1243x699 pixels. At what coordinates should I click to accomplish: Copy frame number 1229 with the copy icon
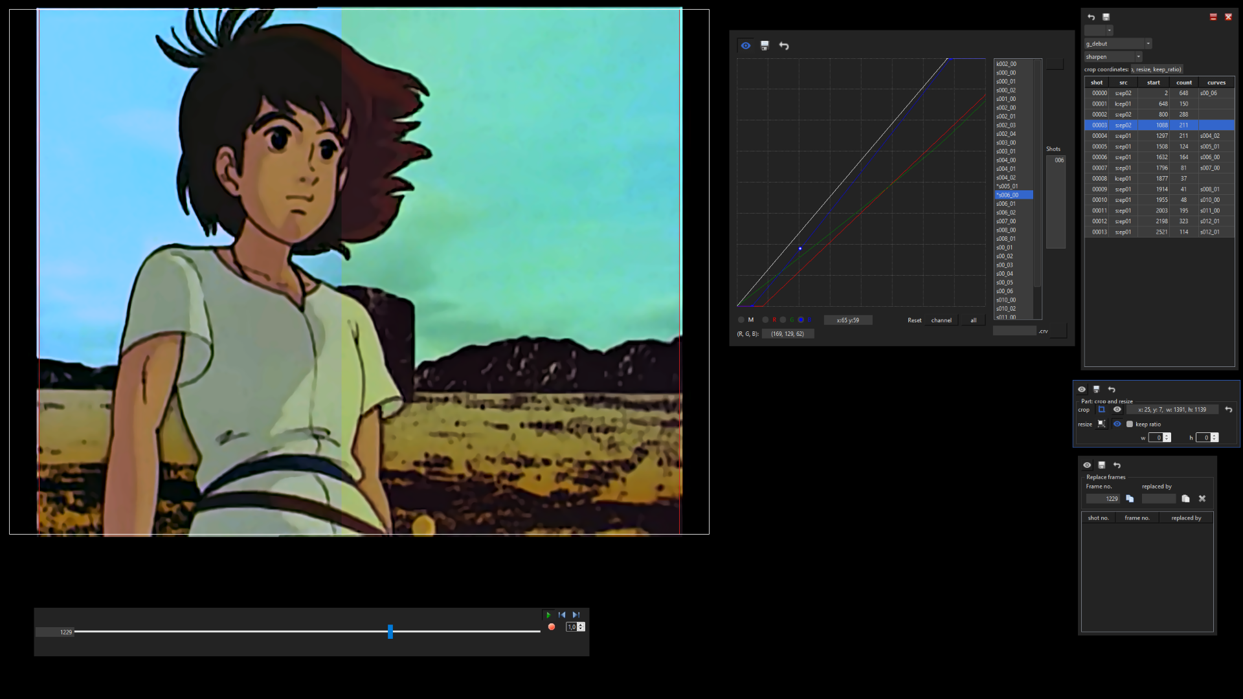coord(1130,499)
